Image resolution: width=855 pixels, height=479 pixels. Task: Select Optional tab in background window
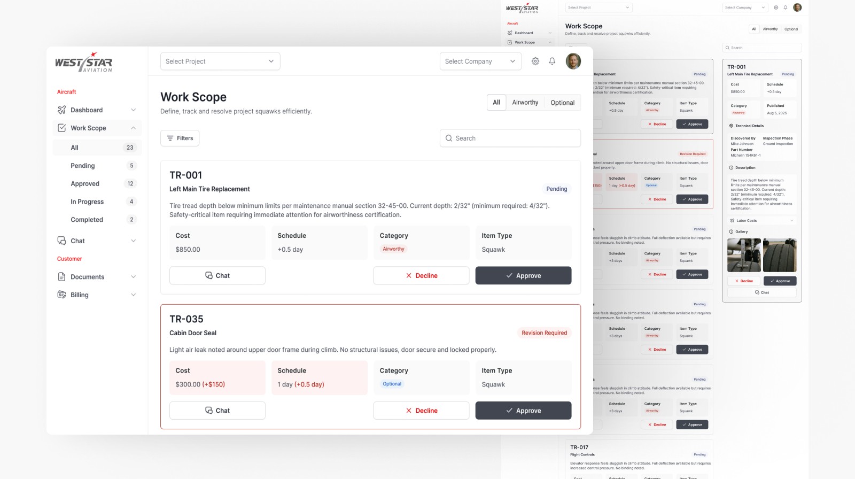point(791,29)
